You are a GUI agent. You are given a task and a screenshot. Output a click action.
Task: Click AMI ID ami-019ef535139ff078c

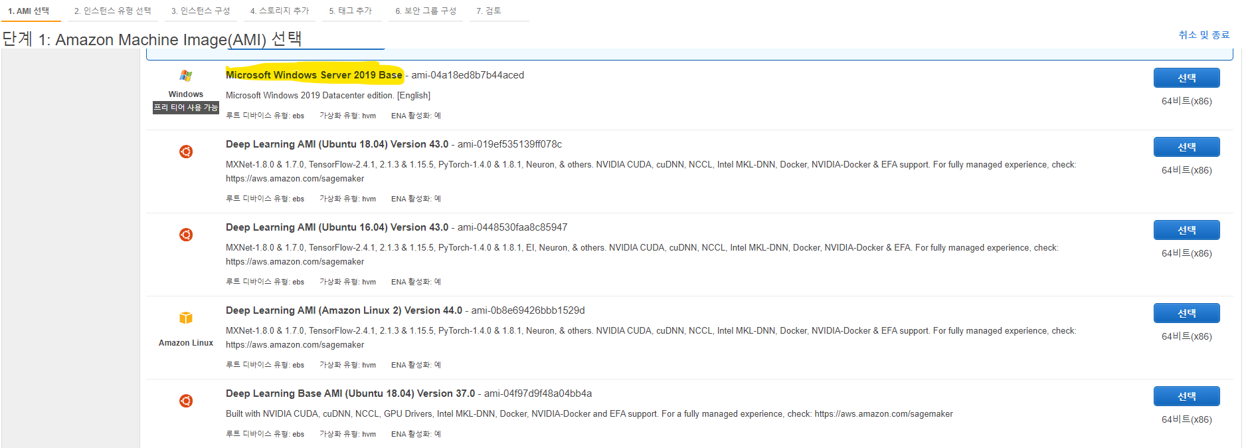pyautogui.click(x=509, y=144)
